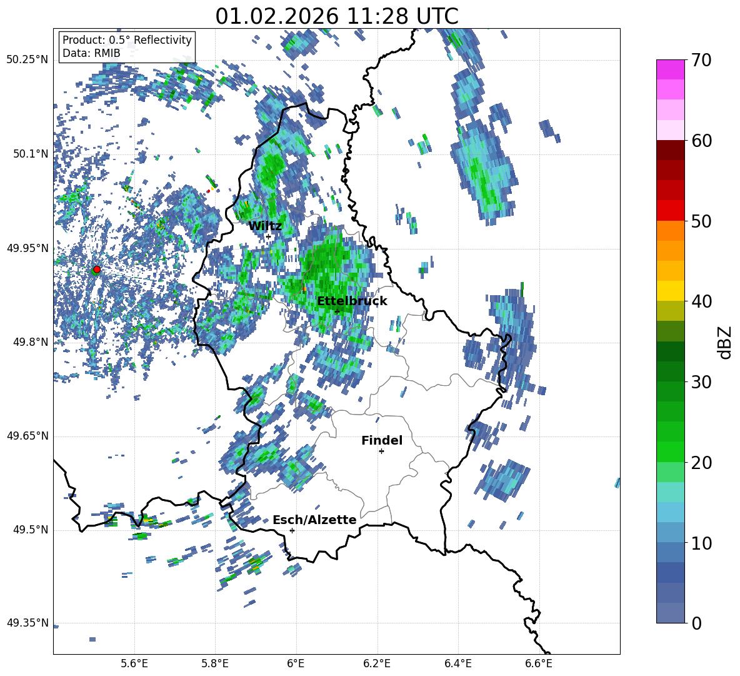
Task: Click the 6.6°E longitude label
Action: [x=539, y=663]
